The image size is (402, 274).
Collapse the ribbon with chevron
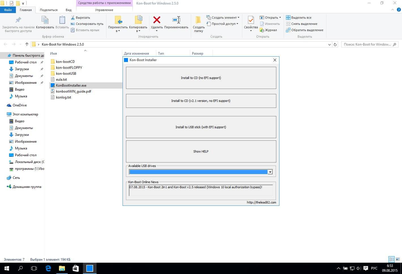[x=392, y=10]
